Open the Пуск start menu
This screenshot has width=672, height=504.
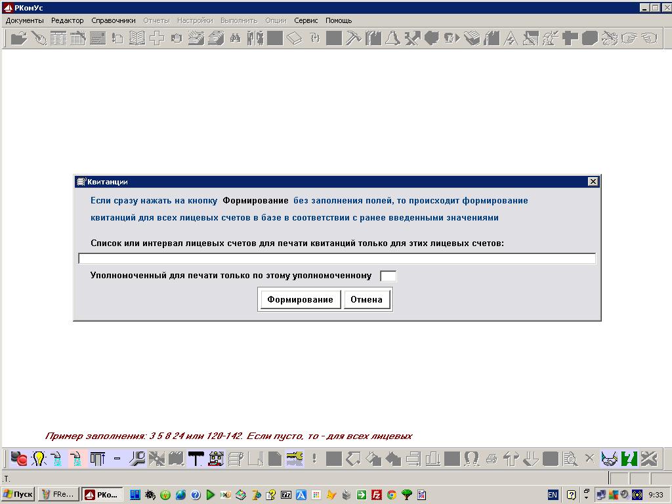[x=18, y=495]
